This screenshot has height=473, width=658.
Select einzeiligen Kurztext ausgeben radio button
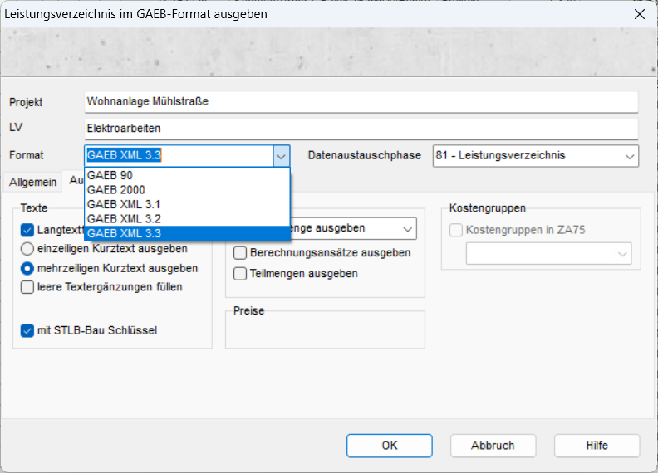(x=27, y=248)
